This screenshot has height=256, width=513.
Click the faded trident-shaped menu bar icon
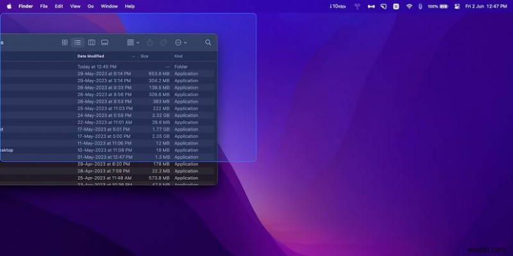point(357,6)
